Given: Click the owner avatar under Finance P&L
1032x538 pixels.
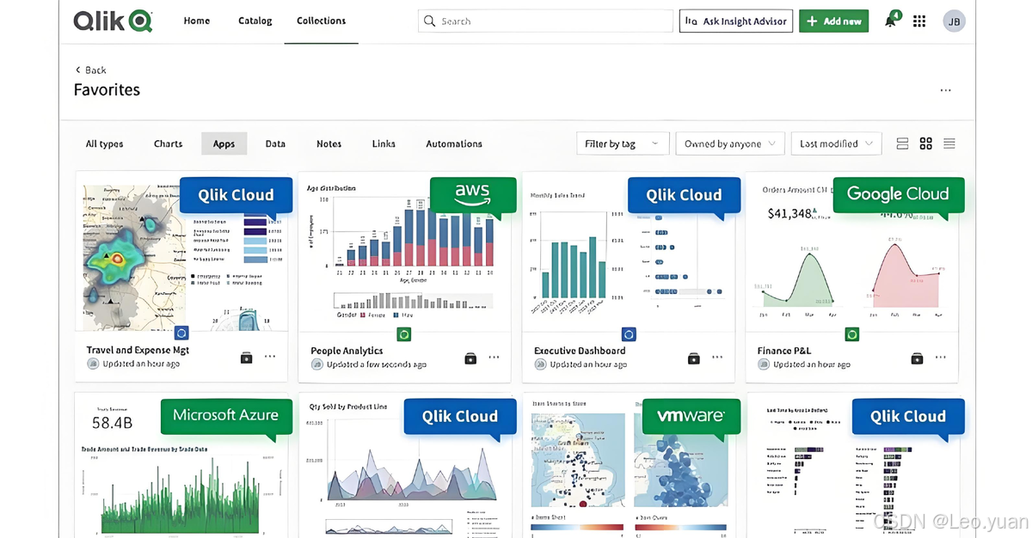Looking at the screenshot, I should click(764, 364).
